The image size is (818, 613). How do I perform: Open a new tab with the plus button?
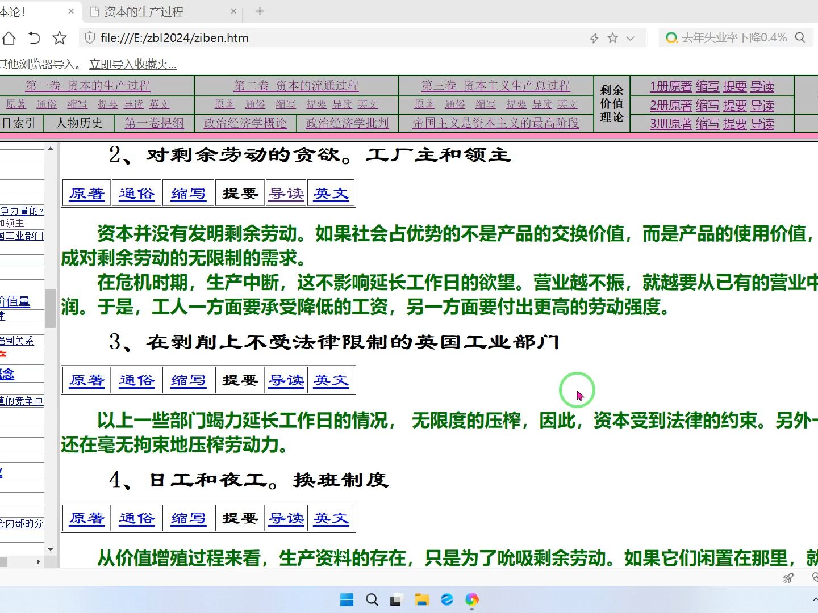(x=260, y=11)
